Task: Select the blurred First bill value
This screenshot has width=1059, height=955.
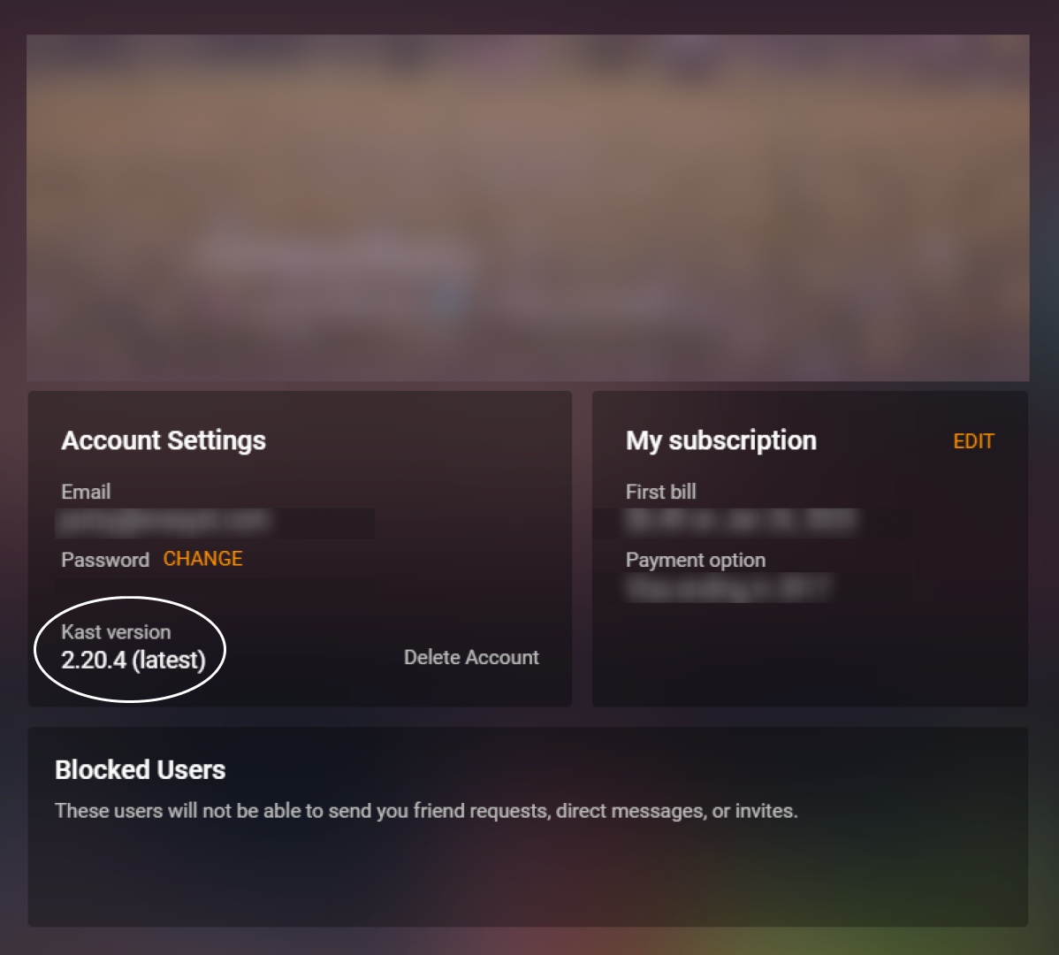Action: point(741,522)
